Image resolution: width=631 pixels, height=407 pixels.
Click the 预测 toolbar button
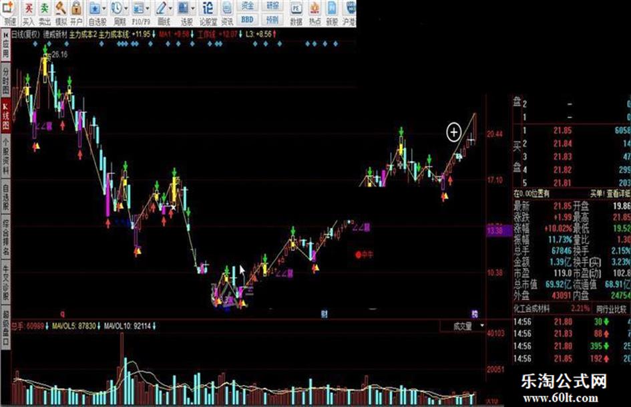(272, 19)
